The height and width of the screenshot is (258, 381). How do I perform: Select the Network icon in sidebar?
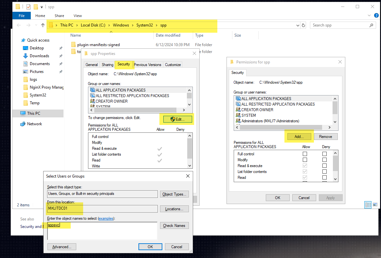(23, 124)
